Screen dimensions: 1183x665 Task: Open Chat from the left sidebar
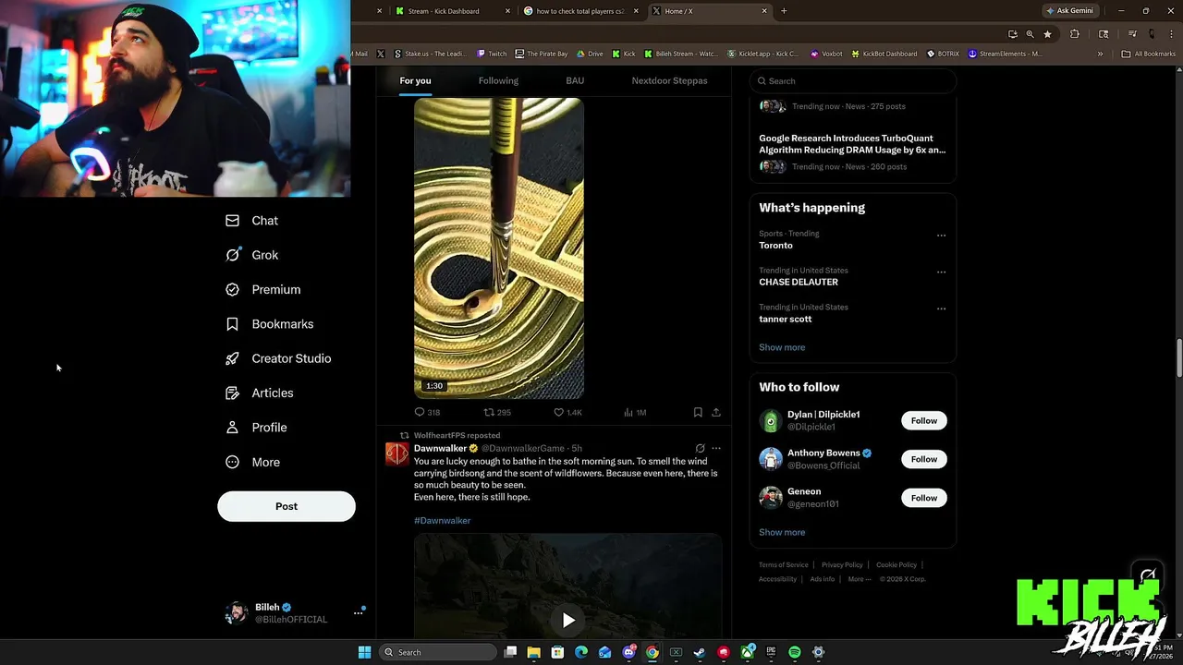(x=251, y=221)
